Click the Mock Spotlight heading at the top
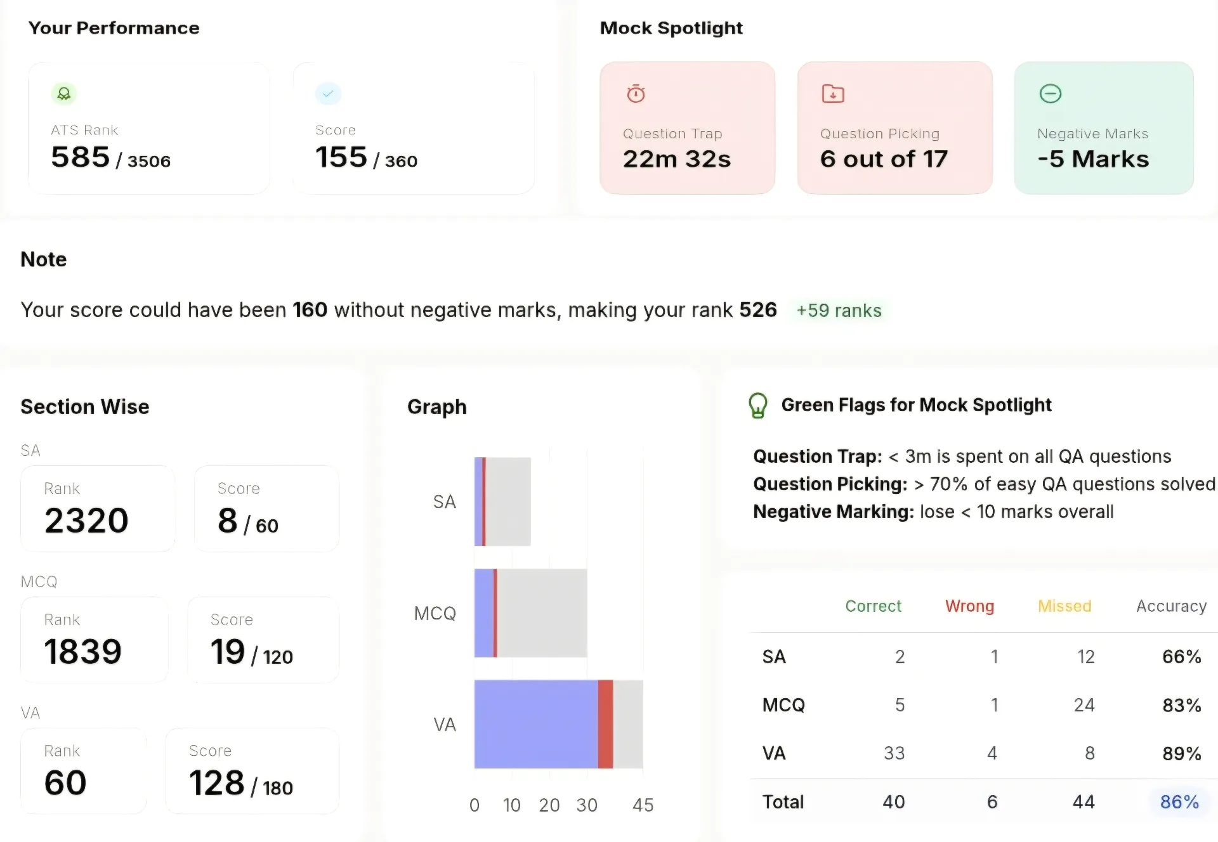The image size is (1218, 842). (x=671, y=28)
